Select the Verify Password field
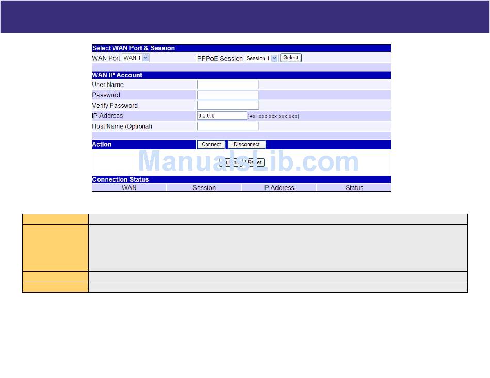Image resolution: width=490 pixels, height=378 pixels. point(227,106)
